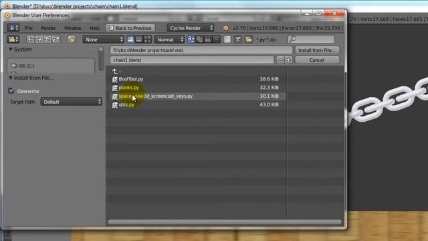The height and width of the screenshot is (241, 428).
Task: Increment the file name number
Action: point(288,60)
